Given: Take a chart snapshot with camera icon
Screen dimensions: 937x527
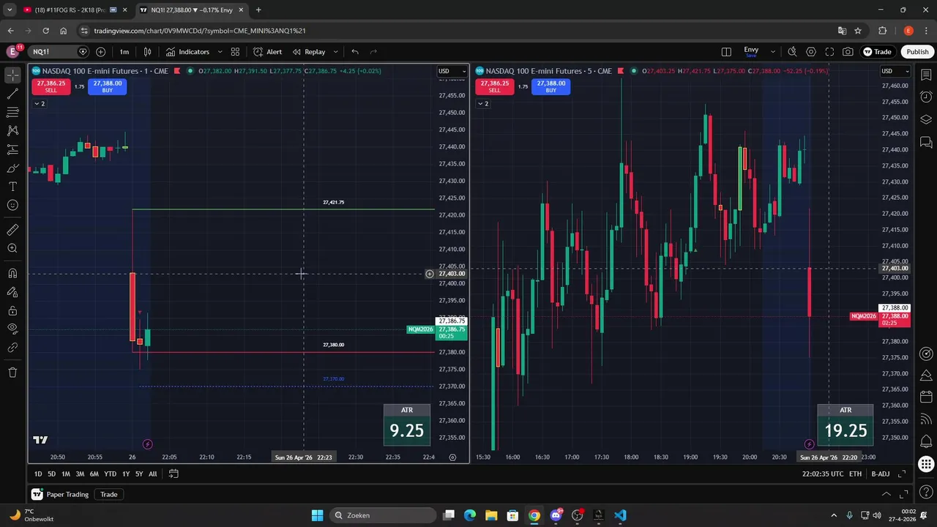Looking at the screenshot, I should click(x=848, y=52).
